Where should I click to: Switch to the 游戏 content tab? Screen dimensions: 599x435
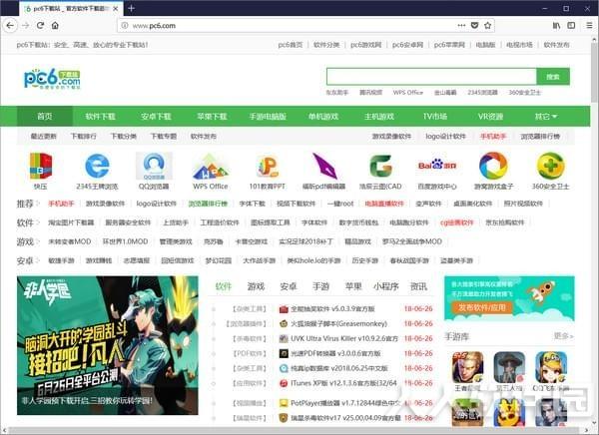(256, 286)
